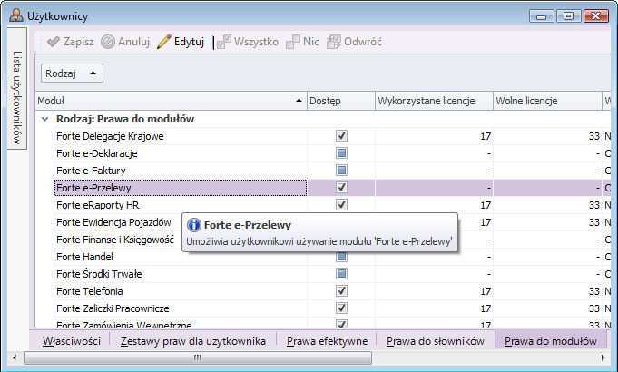Toggle access for Forte e-Faktury
Screen dimensions: 618x372
[x=341, y=171]
